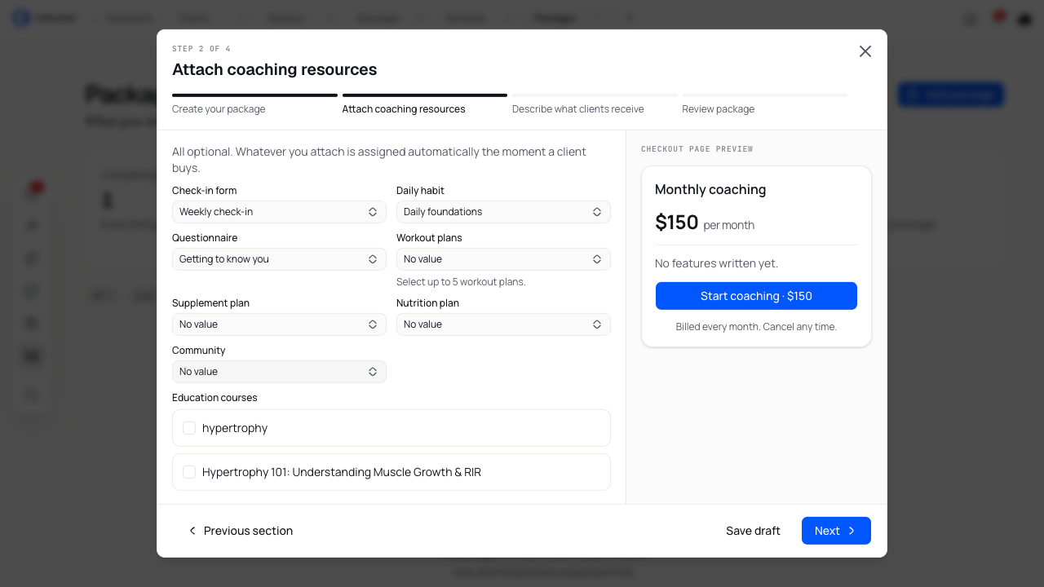Screen dimensions: 1044x587
Task: Check the Hypertrophy 101 course checkbox
Action: (189, 472)
